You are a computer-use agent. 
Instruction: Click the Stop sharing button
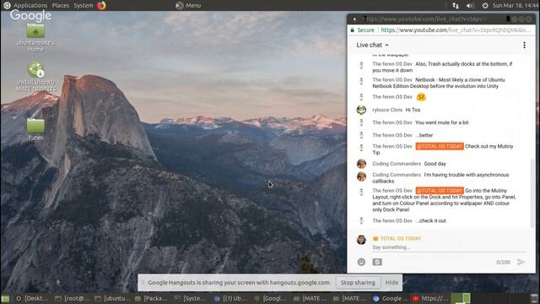pos(358,282)
